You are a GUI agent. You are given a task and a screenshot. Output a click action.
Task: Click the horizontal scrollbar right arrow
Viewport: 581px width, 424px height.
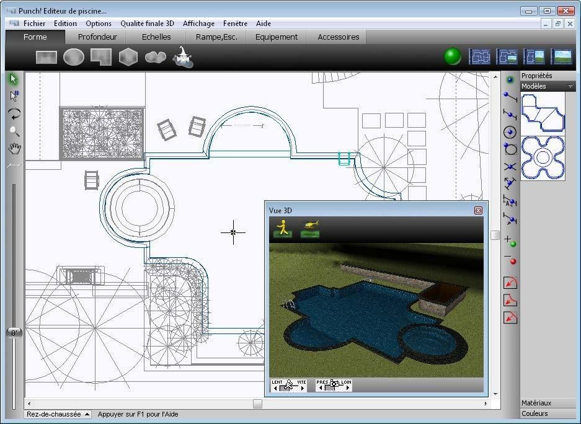click(486, 404)
